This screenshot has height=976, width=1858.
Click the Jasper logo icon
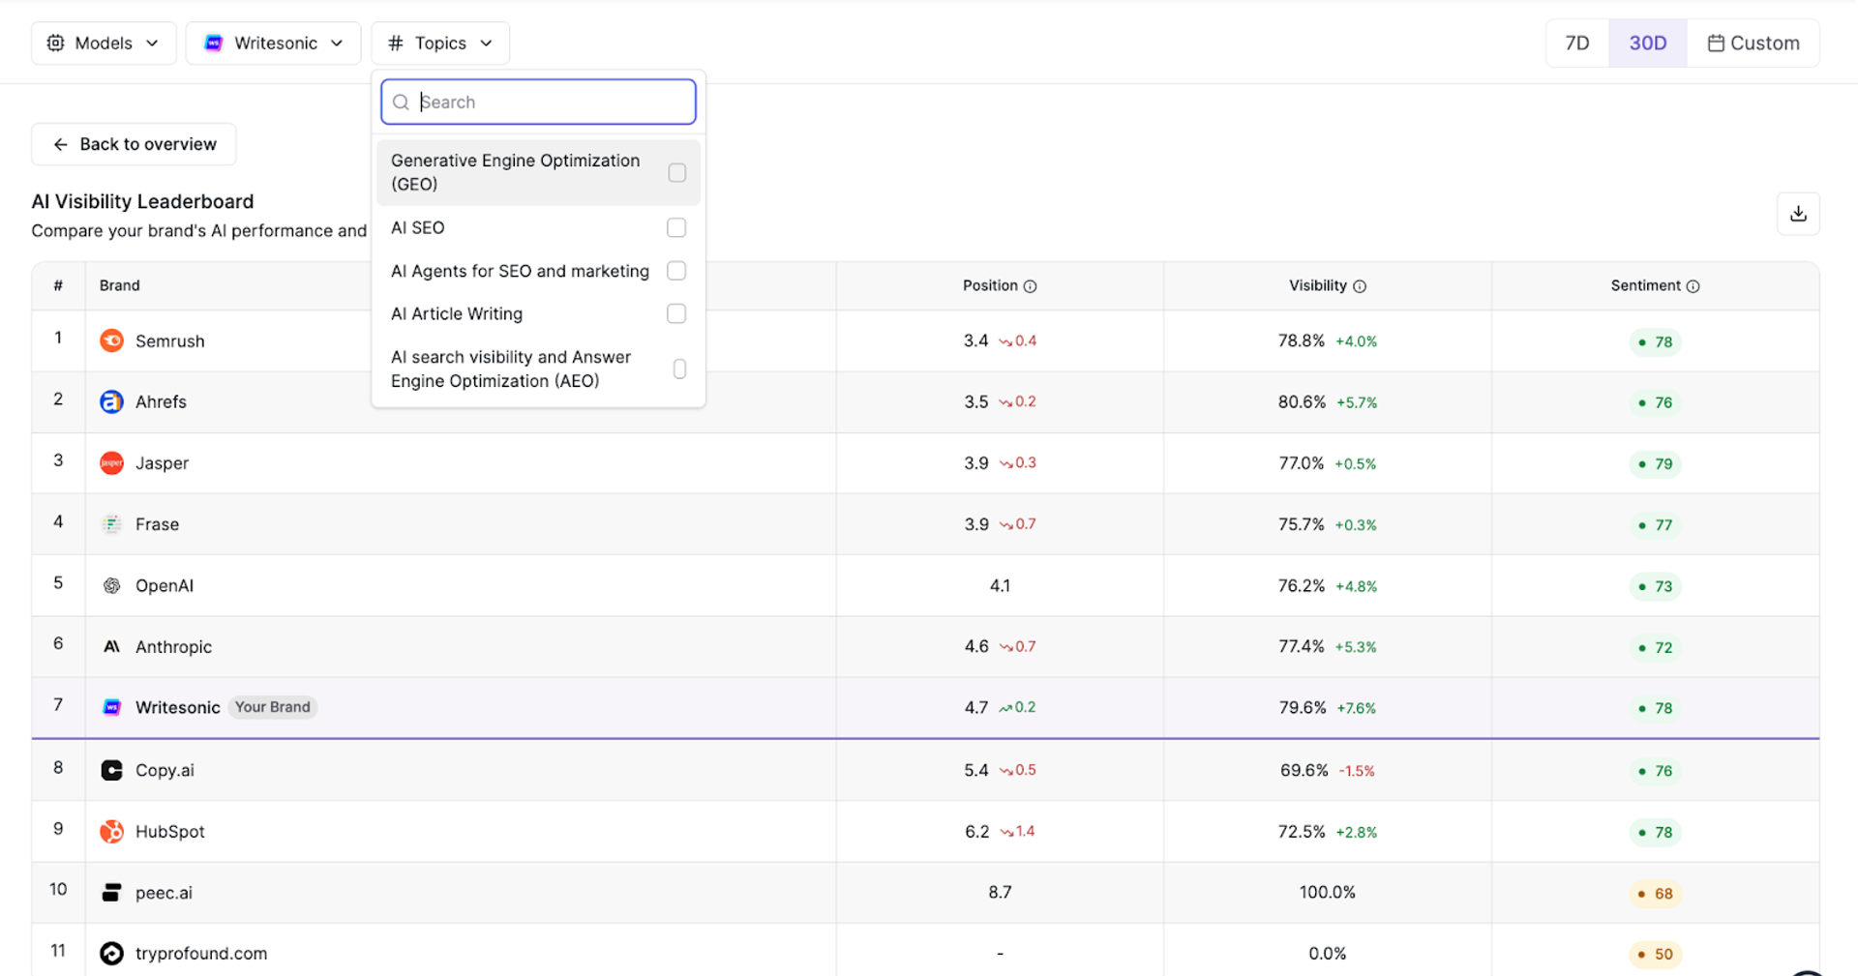tap(112, 462)
